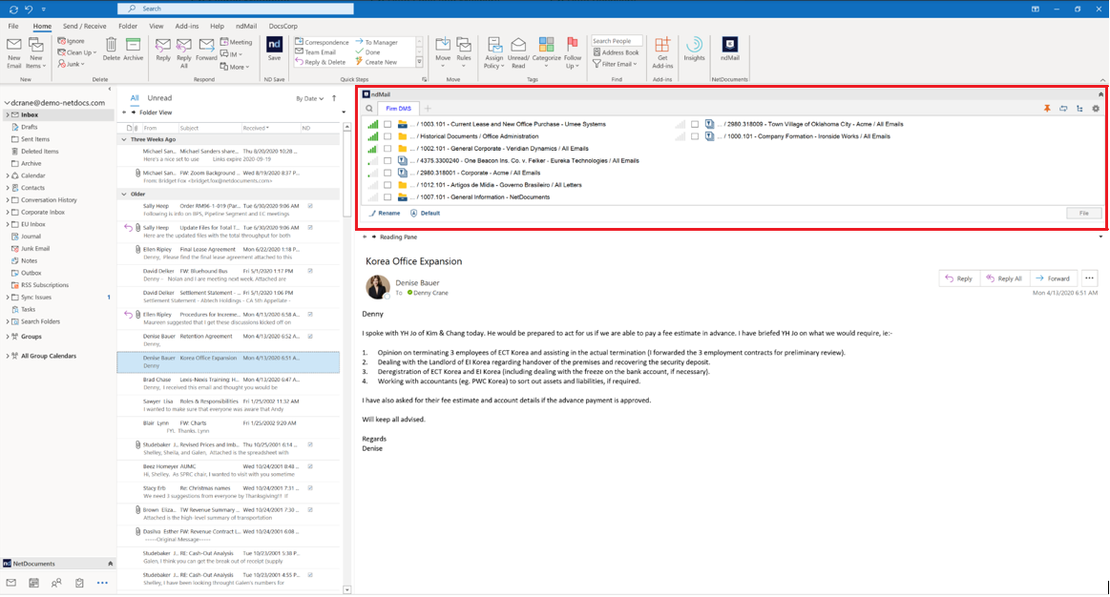1110x597 pixels.
Task: Select the Firm DMS tab in ndMail
Action: (x=399, y=109)
